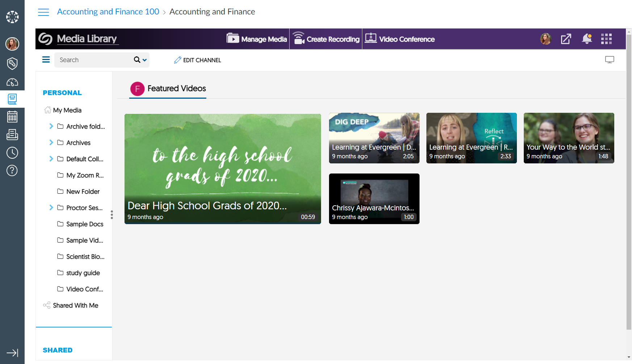Viewport: 632px width, 364px height.
Task: Click the EDIT CHANNEL button
Action: click(x=198, y=60)
